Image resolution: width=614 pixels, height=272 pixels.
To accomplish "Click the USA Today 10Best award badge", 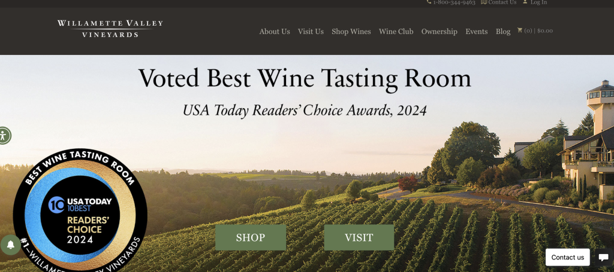I will (x=80, y=211).
